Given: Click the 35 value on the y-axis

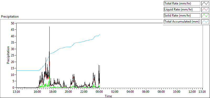Looking at the screenshot, I should (x=13, y=43).
